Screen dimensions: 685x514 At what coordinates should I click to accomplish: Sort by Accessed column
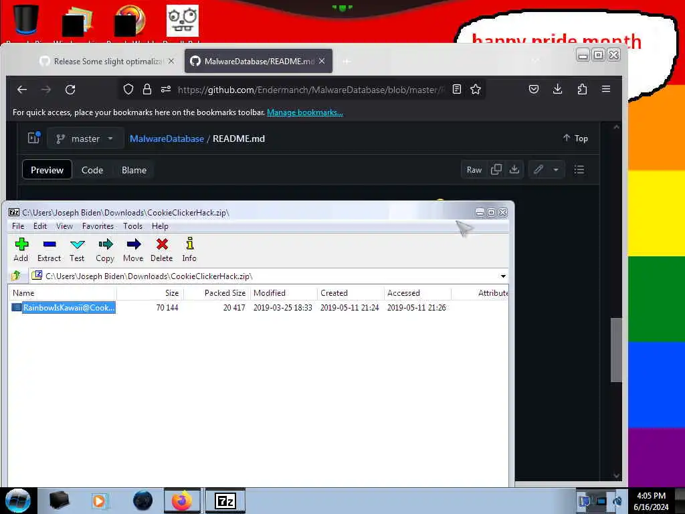click(x=417, y=293)
